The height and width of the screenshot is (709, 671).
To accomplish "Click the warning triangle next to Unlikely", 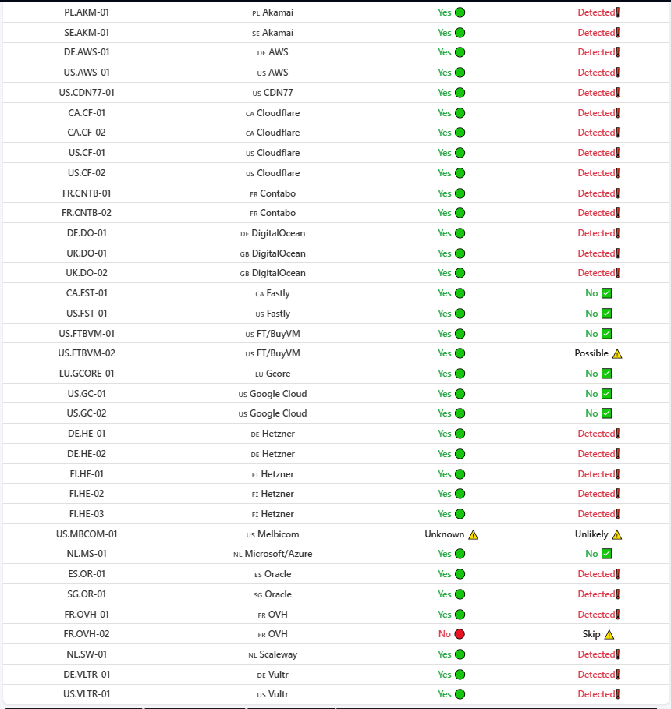I will tap(617, 534).
